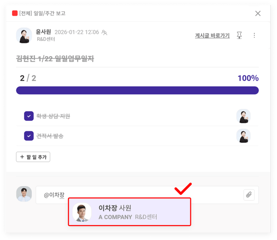Open the three-dot more options menu
The height and width of the screenshot is (240, 277).
(x=254, y=35)
